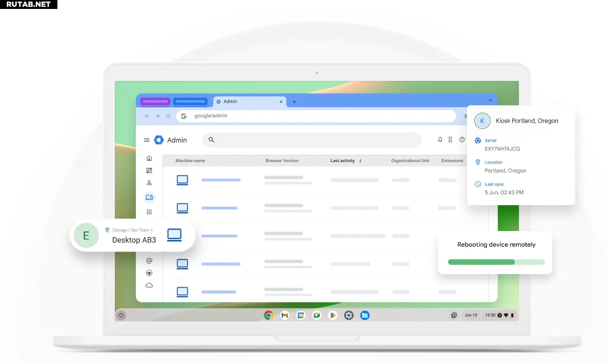
Task: Open a new browser tab
Action: 294,102
